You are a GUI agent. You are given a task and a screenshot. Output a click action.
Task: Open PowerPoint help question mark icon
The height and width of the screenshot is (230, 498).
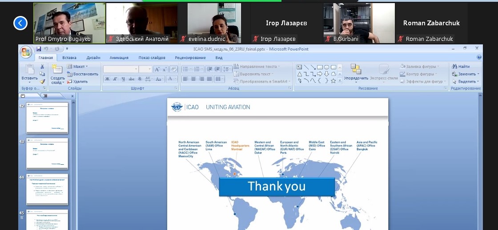tap(479, 57)
